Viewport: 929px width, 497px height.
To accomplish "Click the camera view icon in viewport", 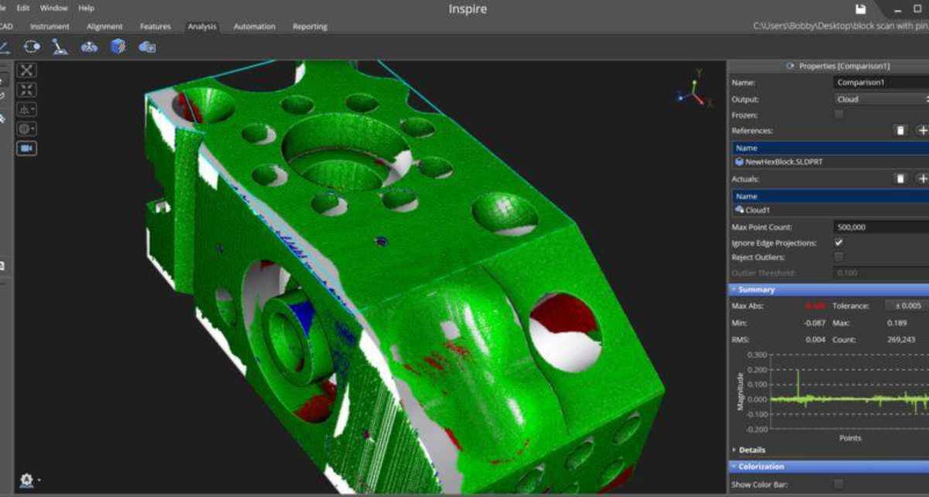I will tap(26, 148).
